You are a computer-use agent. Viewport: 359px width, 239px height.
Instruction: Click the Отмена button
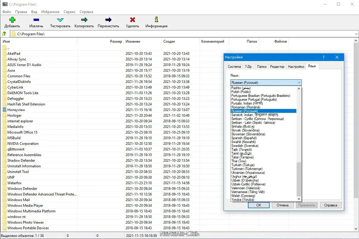[x=283, y=205]
